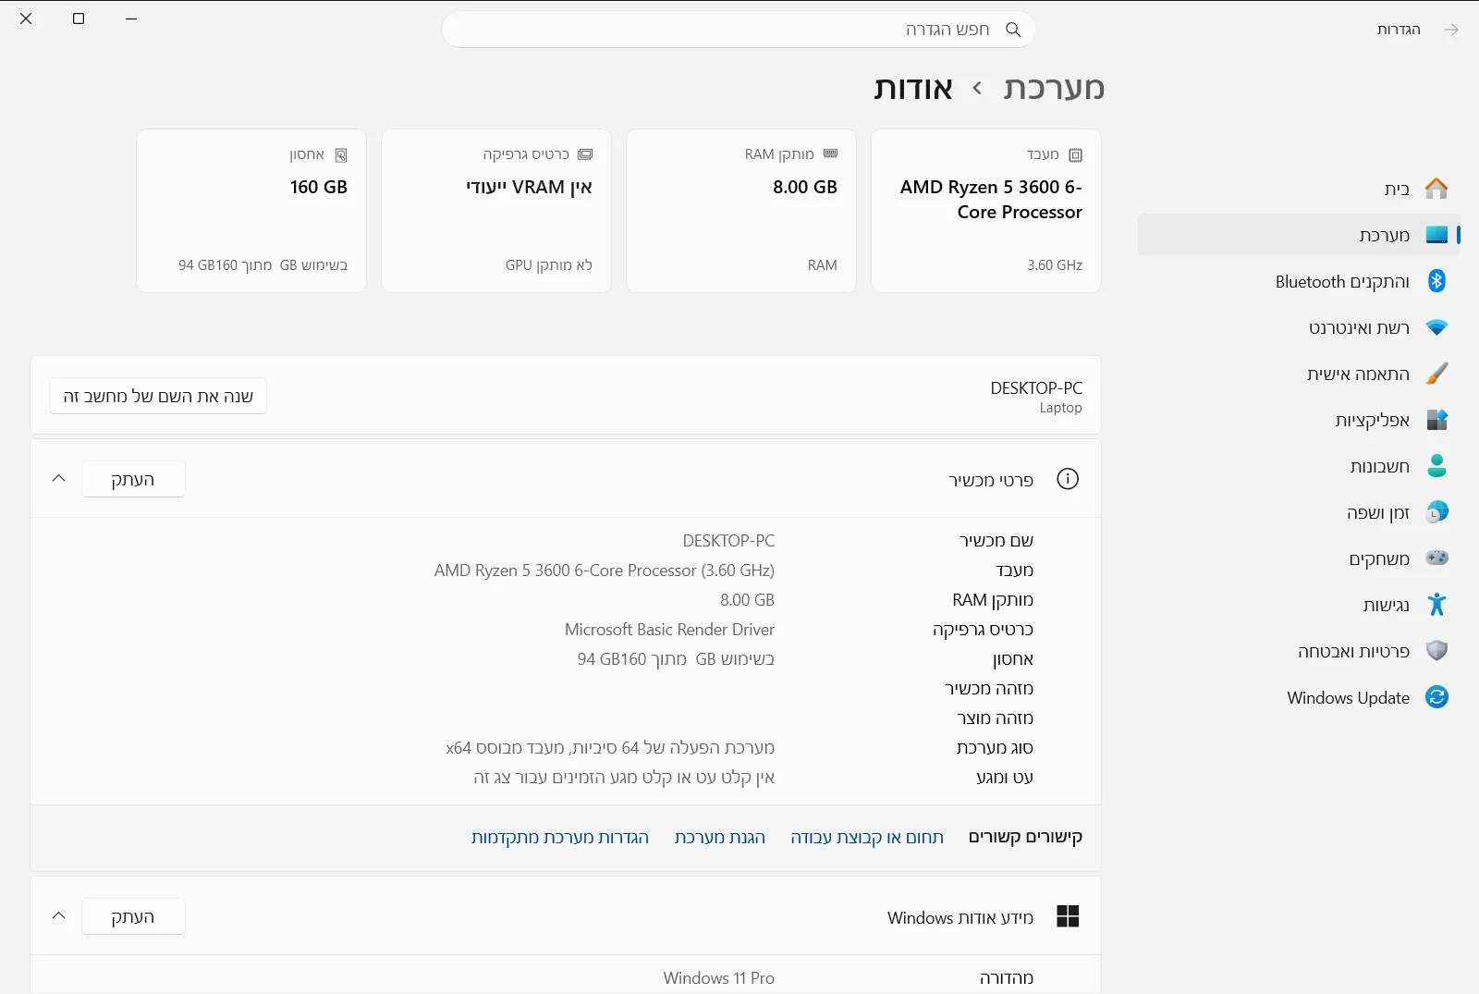This screenshot has height=994, width=1479.
Task: Click the device details info icon
Action: click(x=1068, y=479)
